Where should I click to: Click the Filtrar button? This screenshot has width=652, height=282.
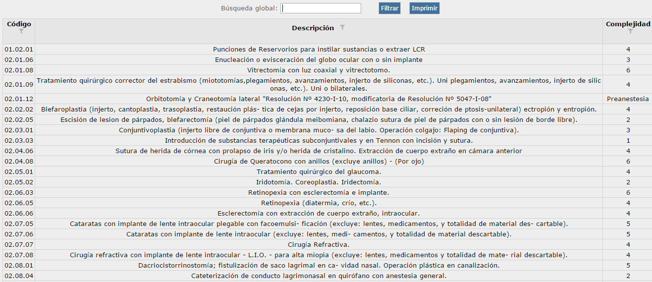click(x=390, y=8)
